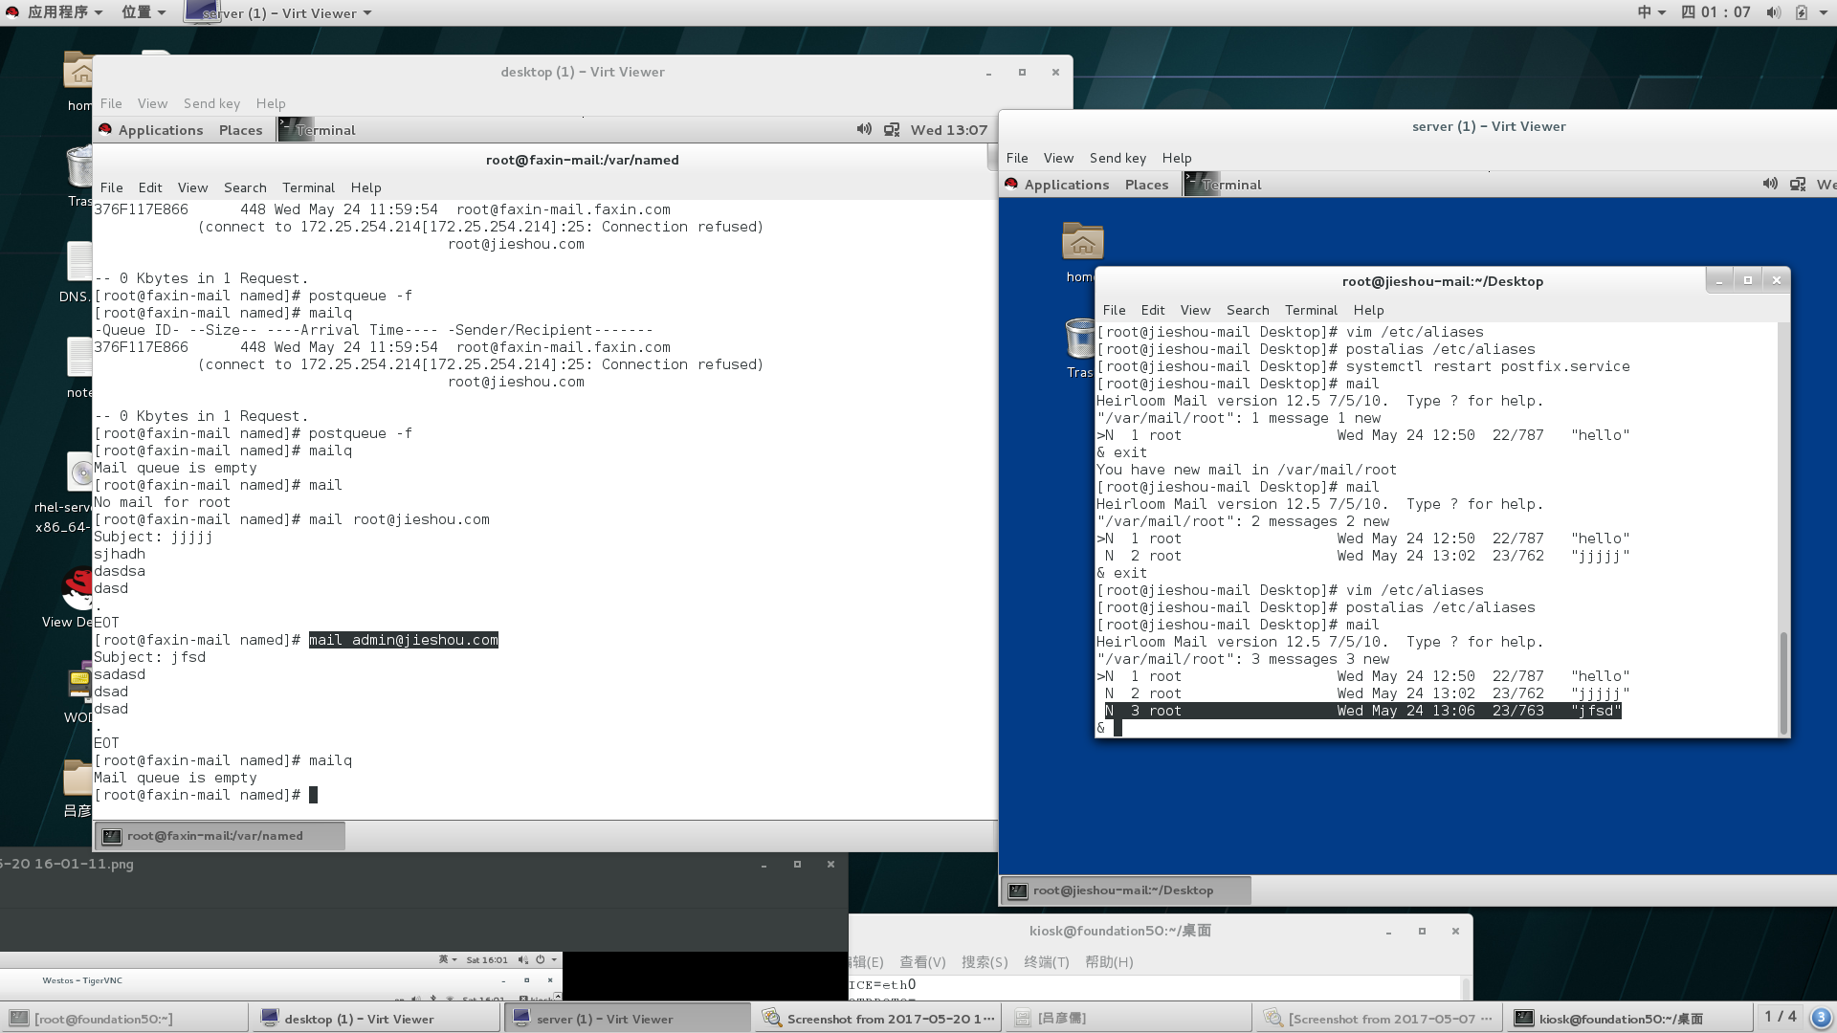Open Applications menu in server guest panel

tap(1057, 185)
